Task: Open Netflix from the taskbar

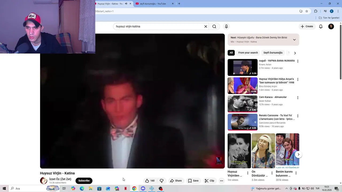Action: click(x=125, y=189)
